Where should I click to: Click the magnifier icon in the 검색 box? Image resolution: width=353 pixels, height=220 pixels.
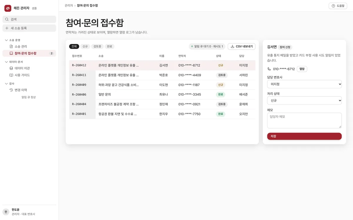click(7, 19)
